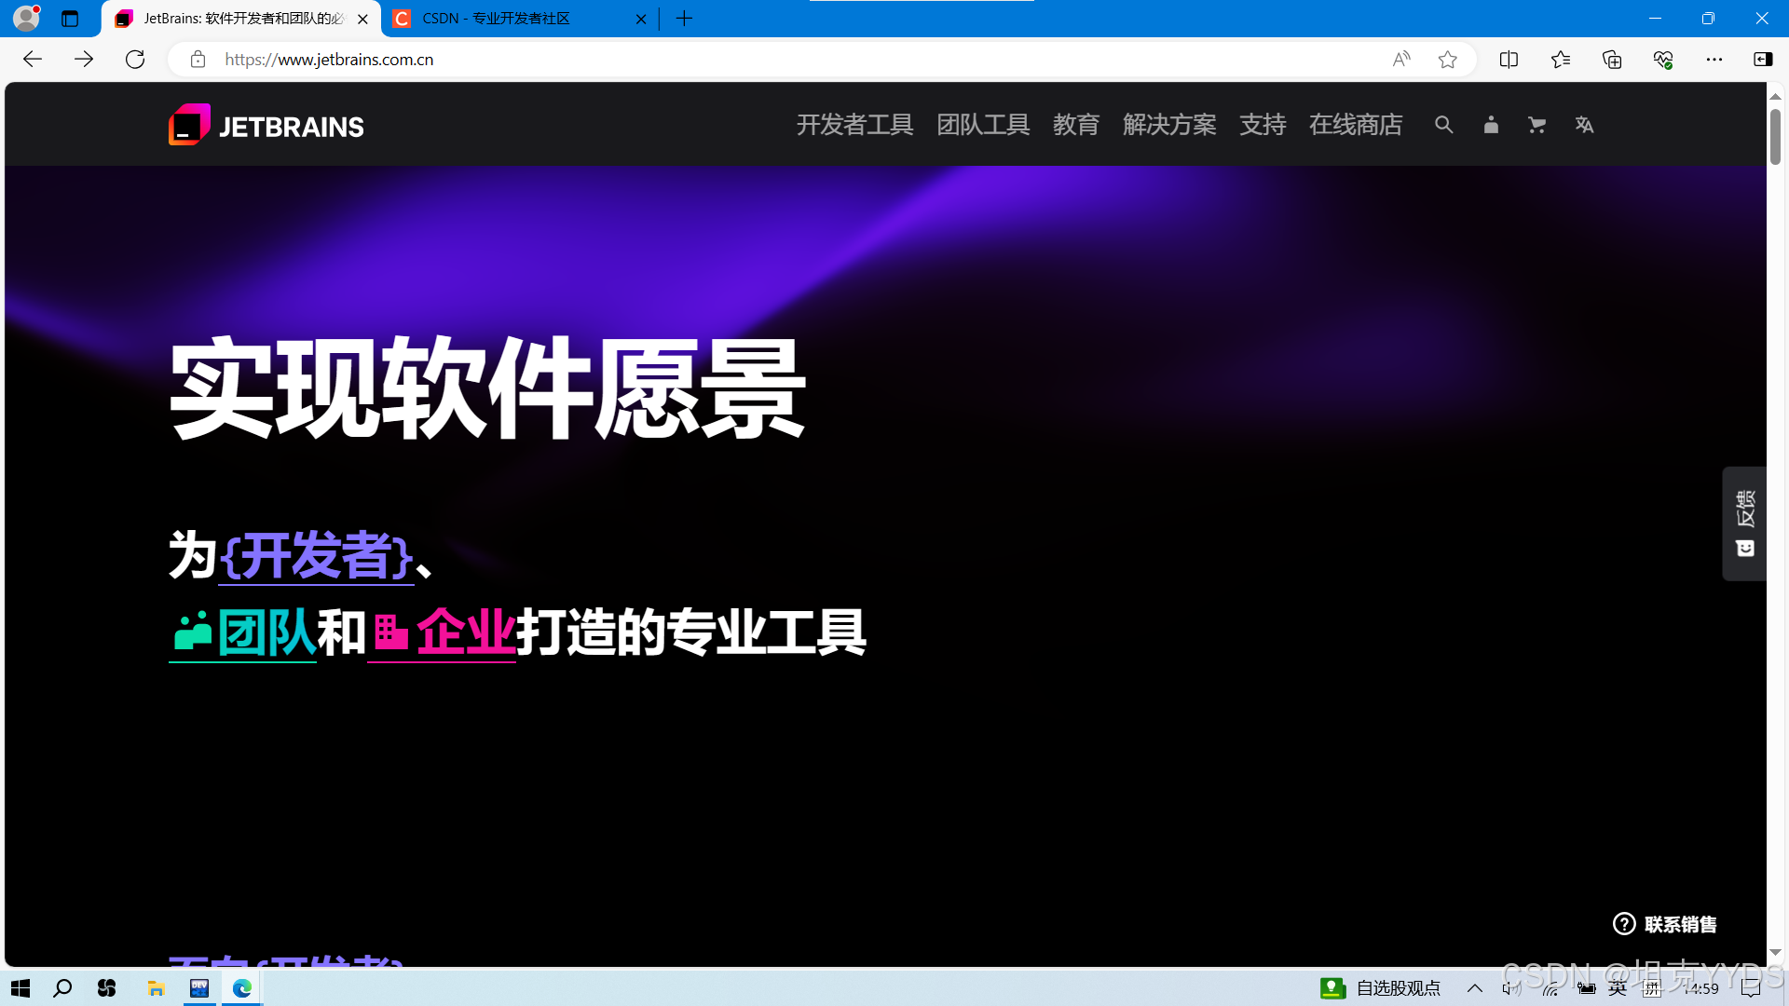Click the Edge taskbar icon

[242, 988]
